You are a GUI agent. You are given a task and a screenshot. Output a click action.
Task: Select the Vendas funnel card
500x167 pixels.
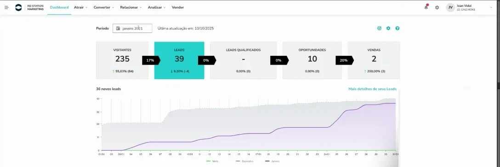(374, 60)
